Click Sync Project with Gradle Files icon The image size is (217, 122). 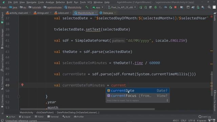[193, 7]
